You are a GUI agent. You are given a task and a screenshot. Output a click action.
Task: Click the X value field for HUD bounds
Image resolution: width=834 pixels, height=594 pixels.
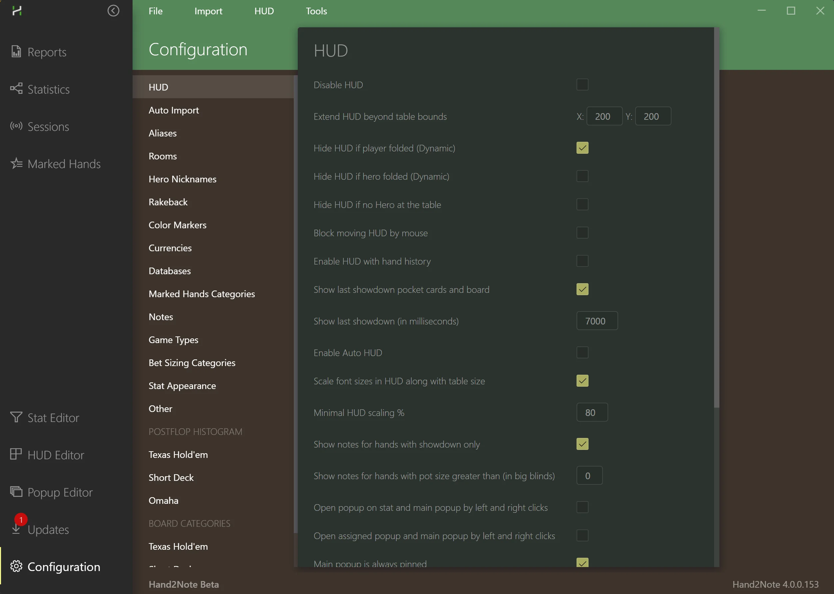tap(604, 116)
